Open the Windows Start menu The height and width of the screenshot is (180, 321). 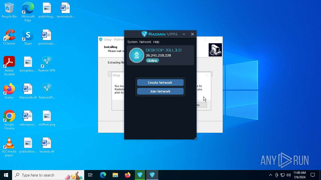(6, 175)
